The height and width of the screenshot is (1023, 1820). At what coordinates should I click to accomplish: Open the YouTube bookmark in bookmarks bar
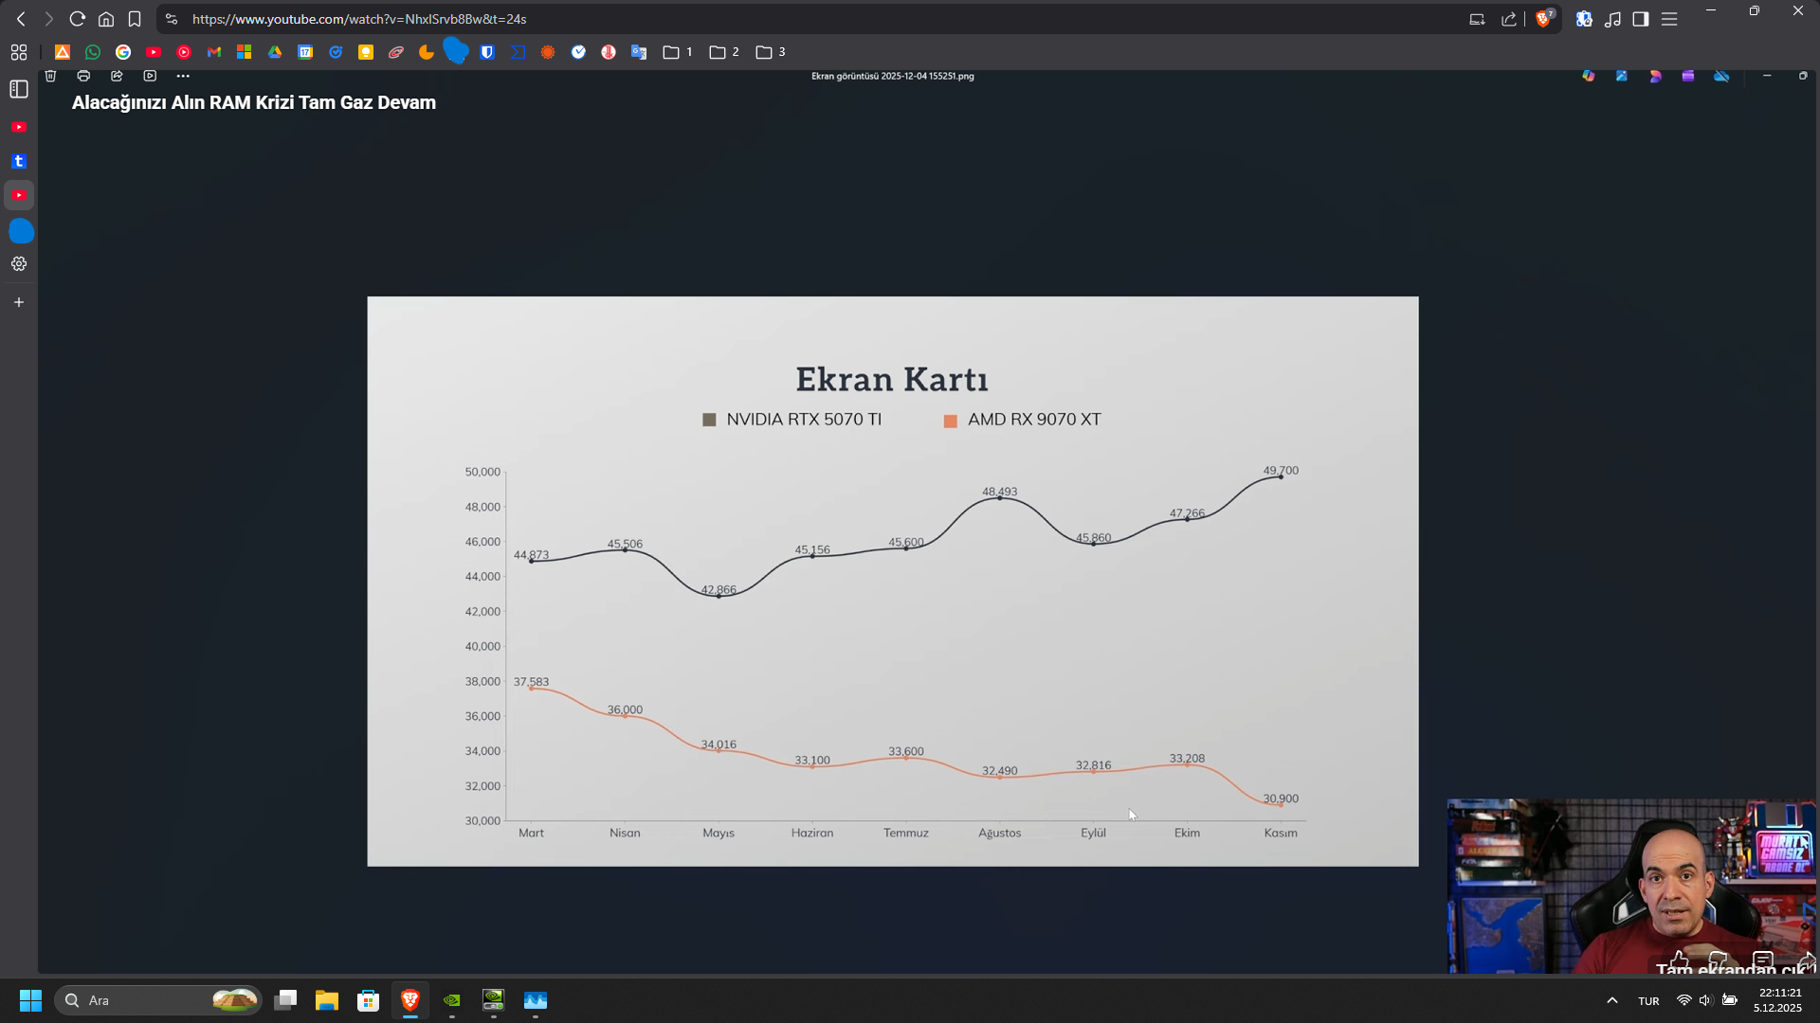click(x=154, y=52)
